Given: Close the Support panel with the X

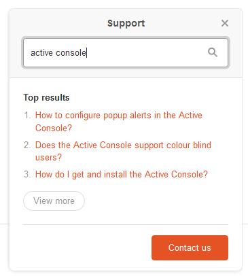Looking at the screenshot, I should [x=225, y=23].
